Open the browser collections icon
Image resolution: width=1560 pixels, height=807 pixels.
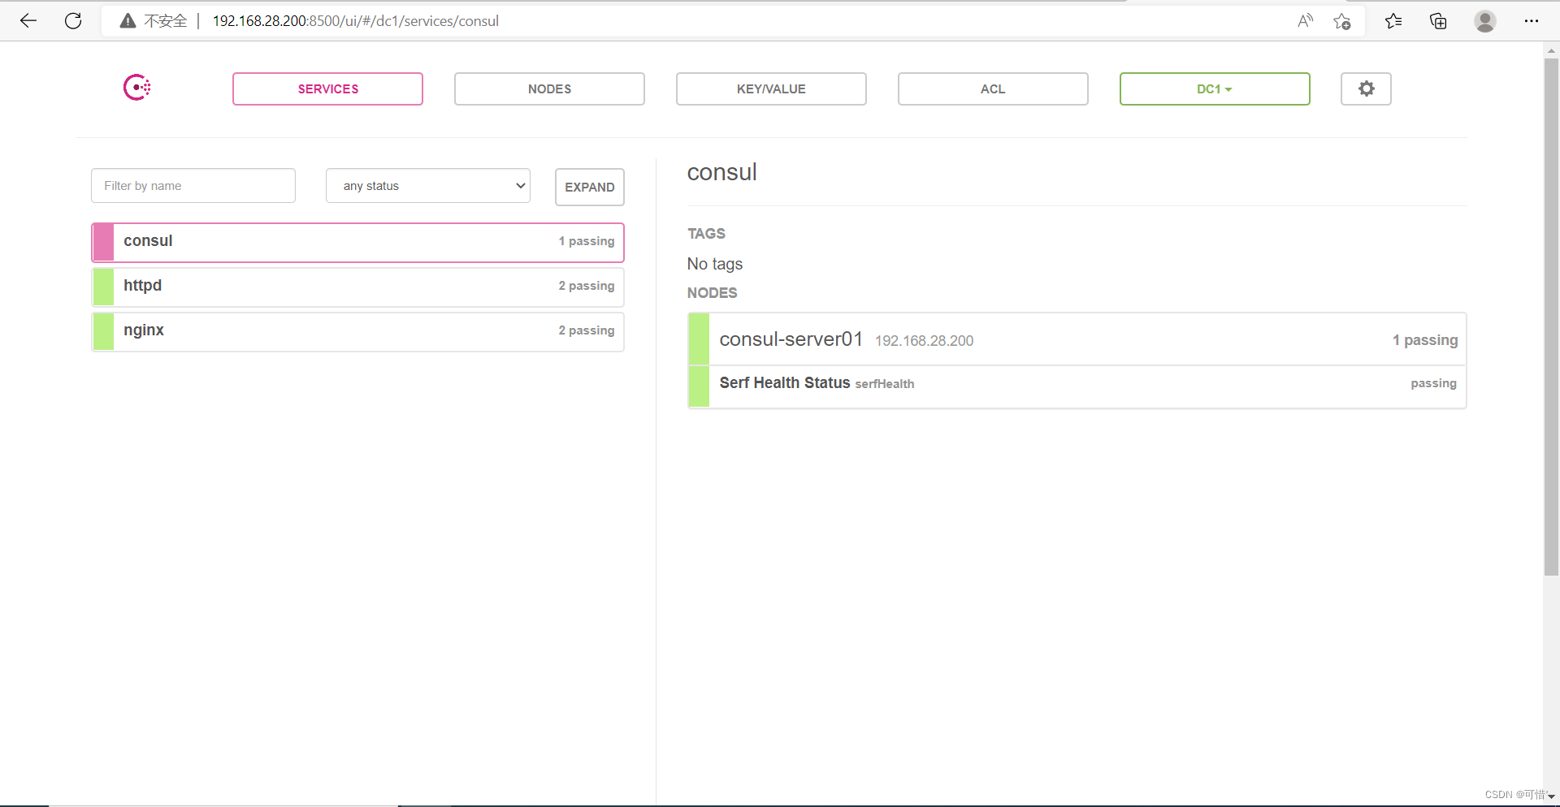(1438, 21)
